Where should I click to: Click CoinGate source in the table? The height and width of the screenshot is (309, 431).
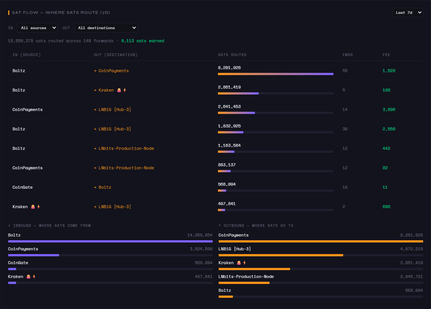(x=22, y=187)
